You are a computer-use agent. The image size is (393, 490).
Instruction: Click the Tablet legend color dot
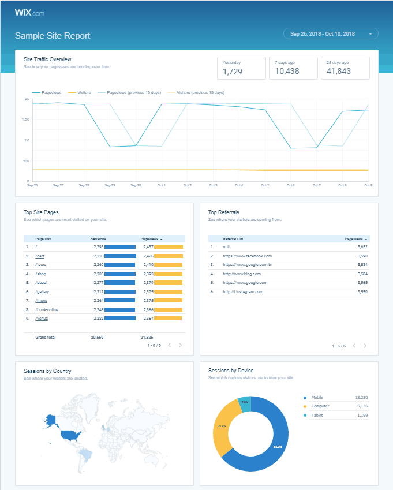coord(305,415)
